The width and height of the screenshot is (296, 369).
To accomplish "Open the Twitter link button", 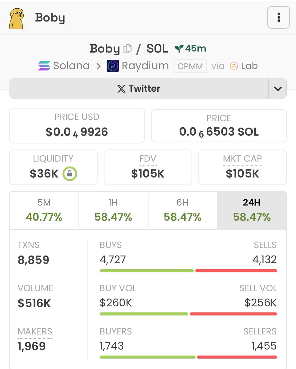I will 139,89.
